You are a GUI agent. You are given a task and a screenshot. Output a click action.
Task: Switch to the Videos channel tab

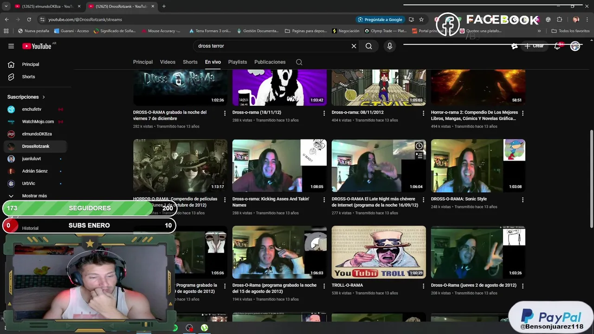[x=168, y=62]
